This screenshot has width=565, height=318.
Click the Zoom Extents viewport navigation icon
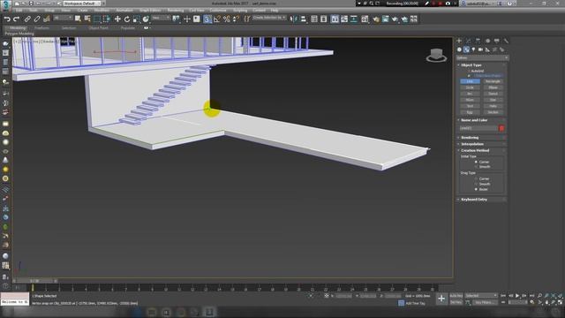click(554, 296)
